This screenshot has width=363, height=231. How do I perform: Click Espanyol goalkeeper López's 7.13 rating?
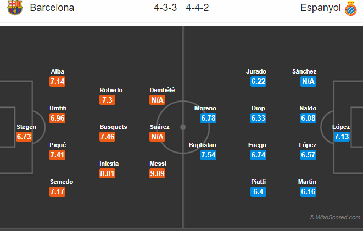click(x=341, y=137)
